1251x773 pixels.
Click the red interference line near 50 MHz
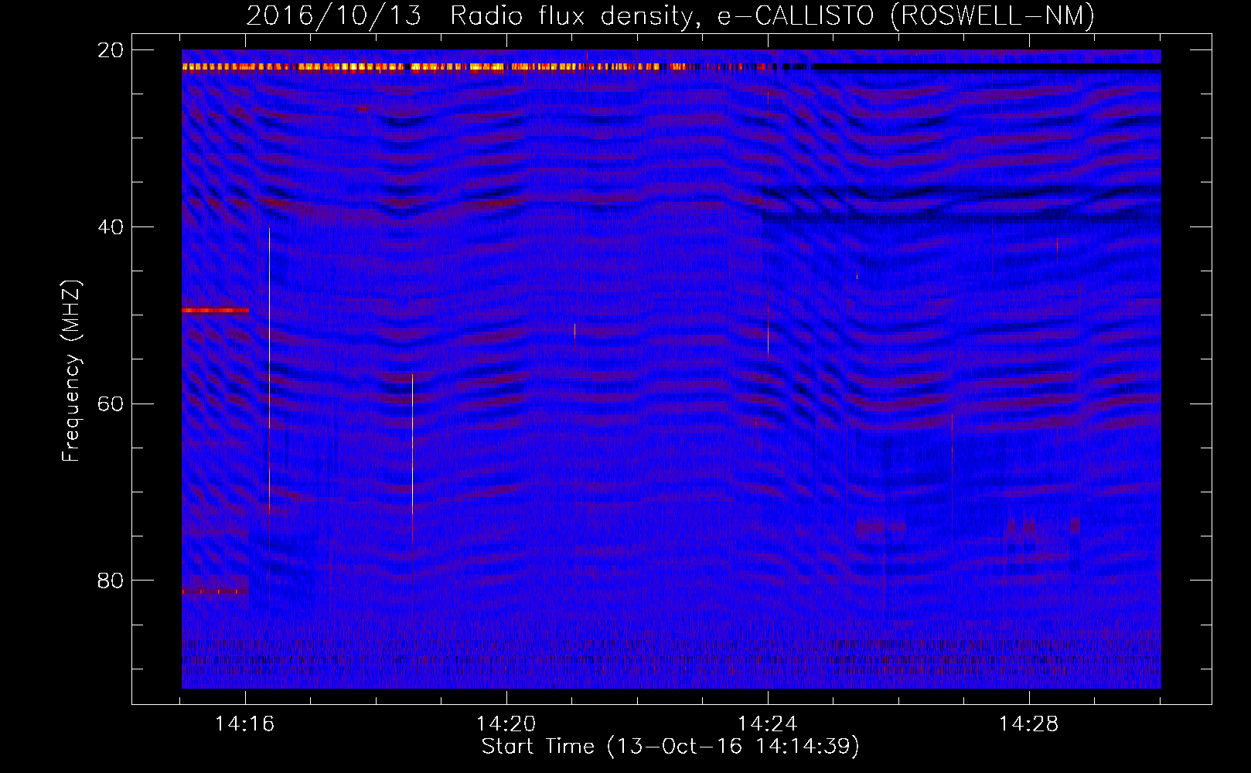(x=215, y=310)
